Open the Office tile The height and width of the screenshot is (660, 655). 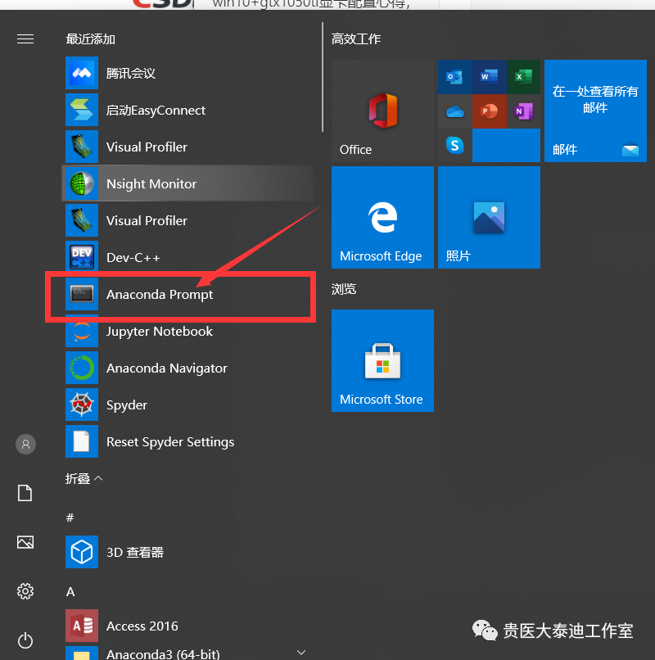pos(382,111)
